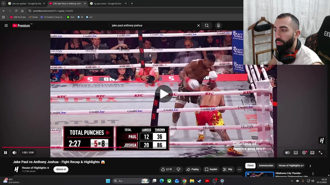This screenshot has width=330, height=185.
Task: Open the player settings gear
Action: 304,153
